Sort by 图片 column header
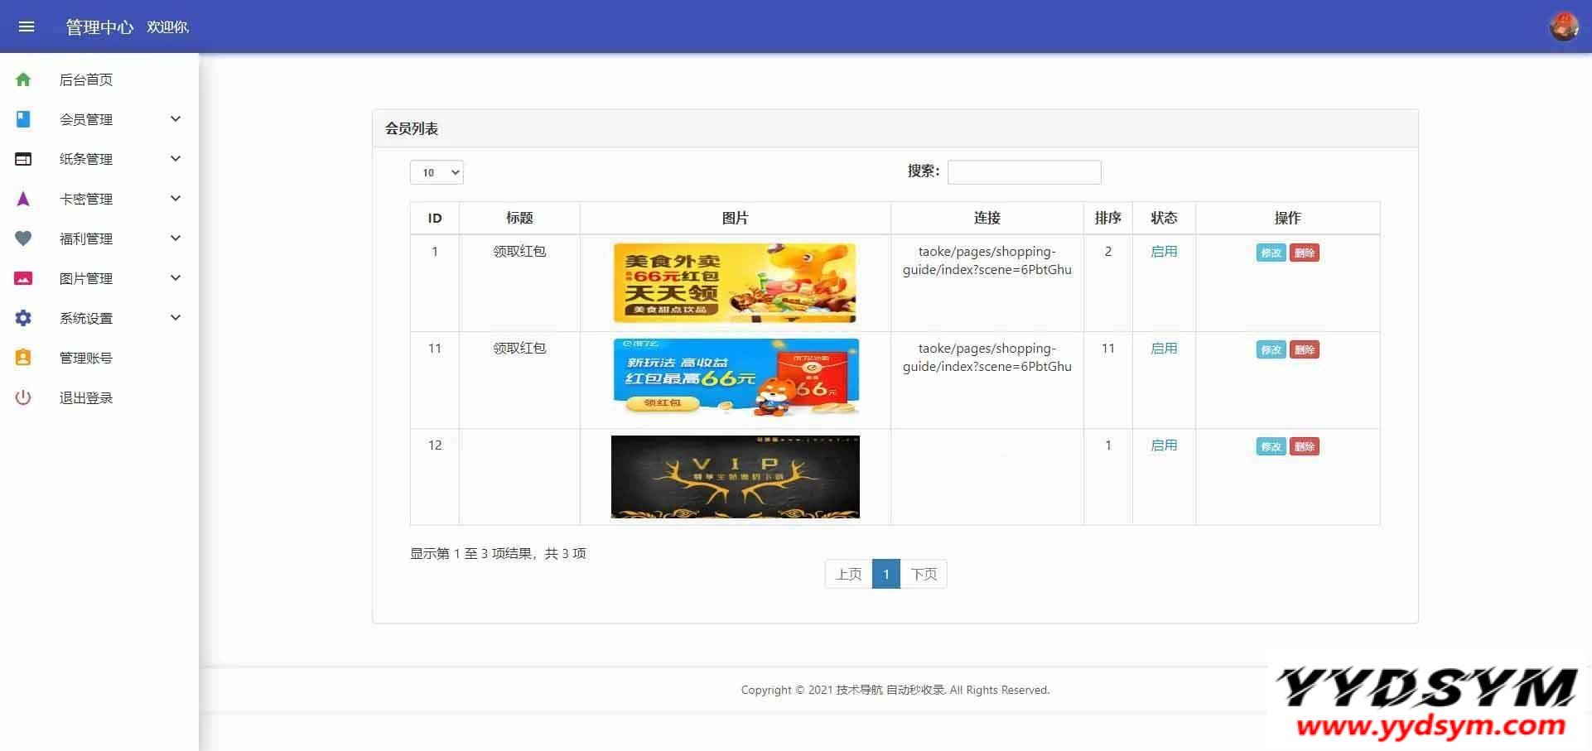 [736, 218]
